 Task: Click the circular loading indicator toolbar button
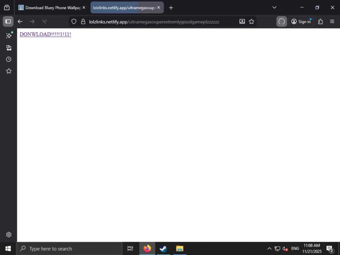tap(282, 22)
